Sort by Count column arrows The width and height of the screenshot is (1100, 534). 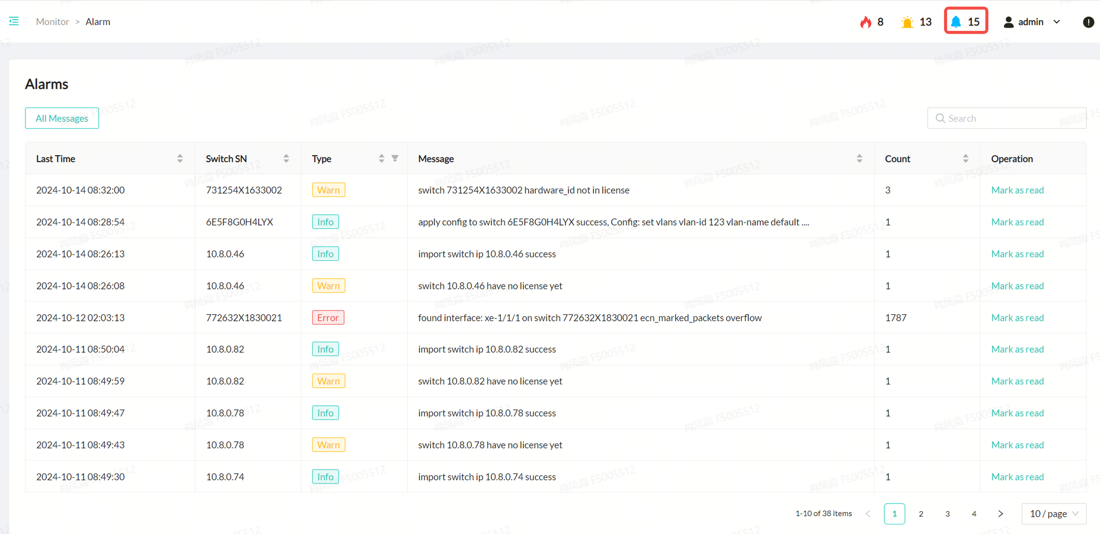pos(965,158)
